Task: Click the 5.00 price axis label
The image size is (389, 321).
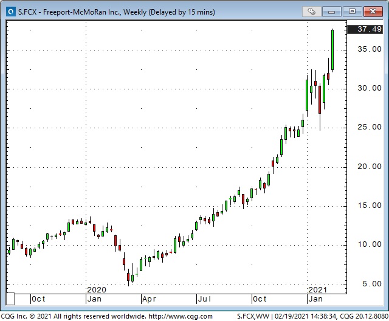Action: coord(372,283)
